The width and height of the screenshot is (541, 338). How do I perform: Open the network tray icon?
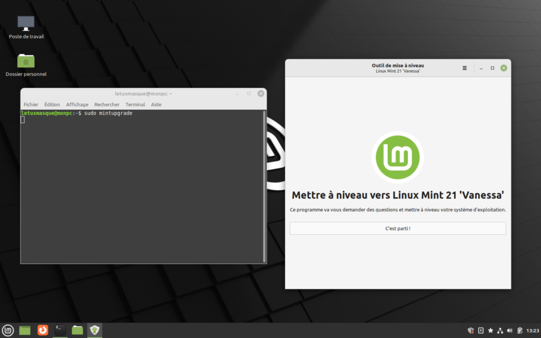[500, 330]
